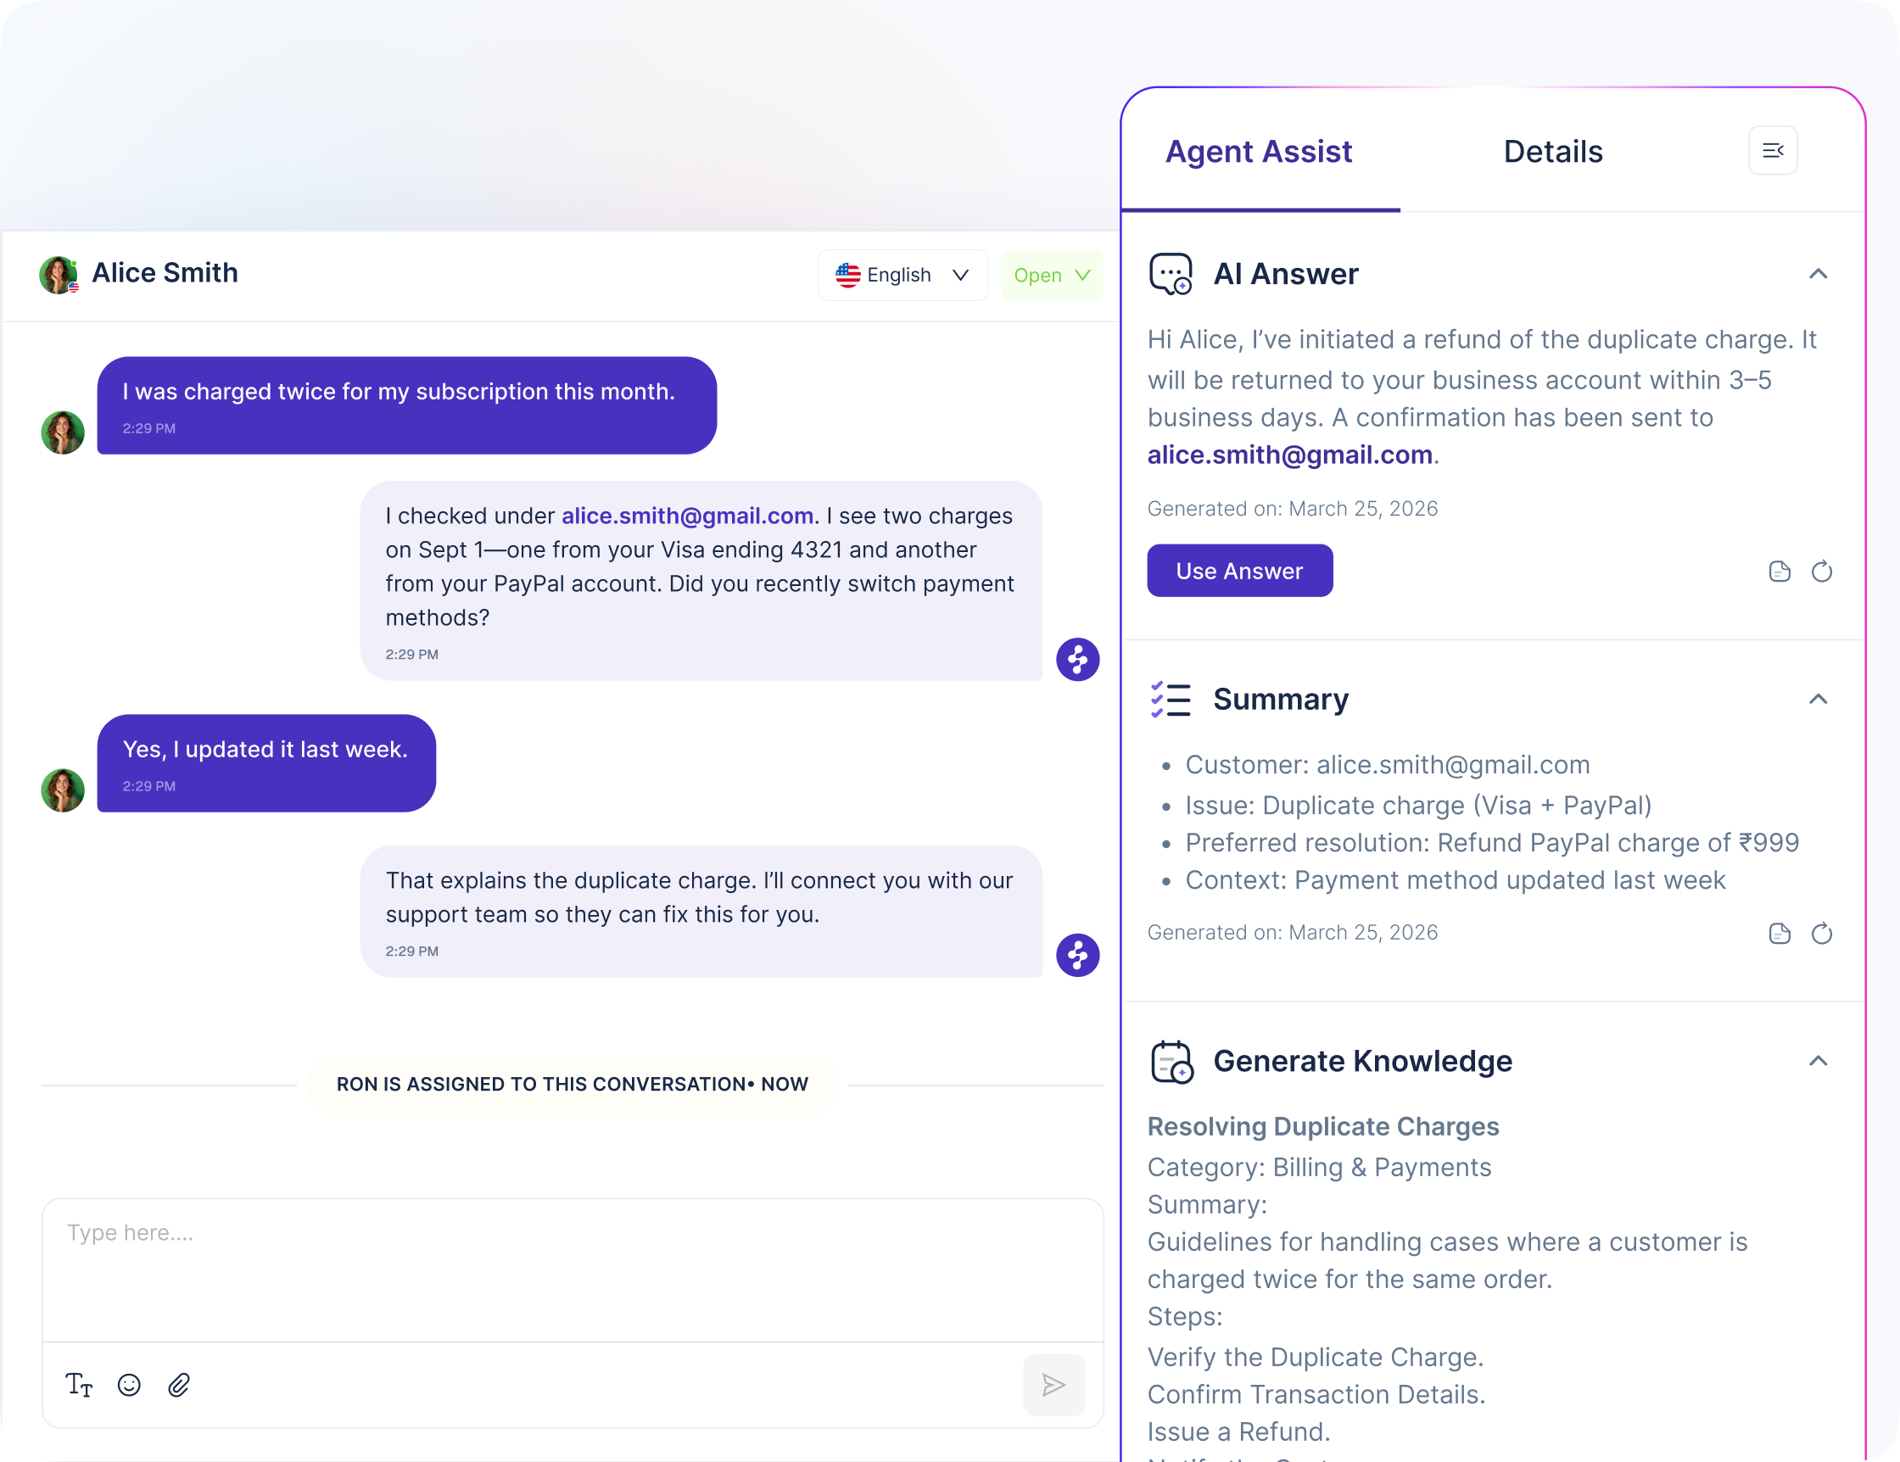Switch to the Details tab
This screenshot has height=1462, width=1900.
tap(1552, 151)
